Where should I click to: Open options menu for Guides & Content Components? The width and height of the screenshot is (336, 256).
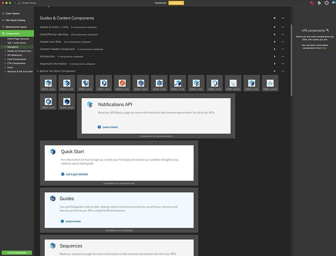283,18
